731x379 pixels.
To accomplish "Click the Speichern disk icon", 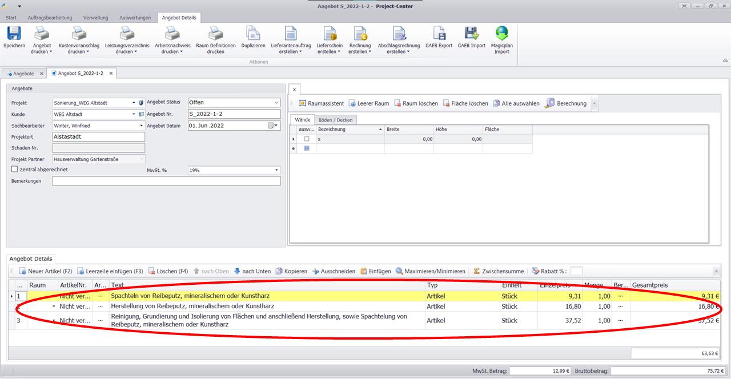I will [14, 34].
